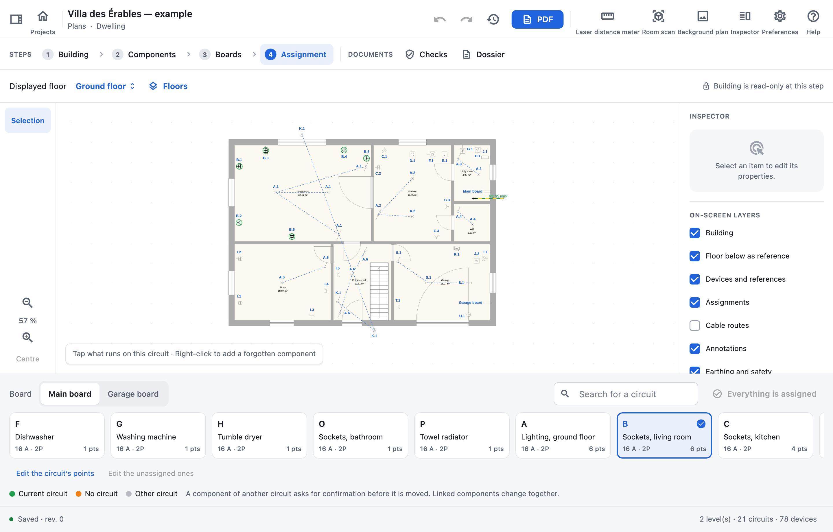Open the Dossier document item
The height and width of the screenshot is (532, 833).
coord(483,54)
